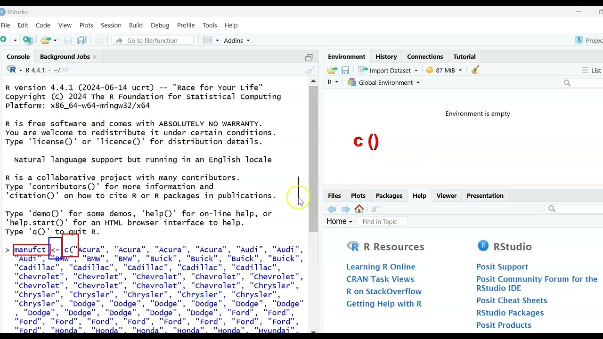Open the Plots menu
The width and height of the screenshot is (603, 339).
pyautogui.click(x=86, y=25)
